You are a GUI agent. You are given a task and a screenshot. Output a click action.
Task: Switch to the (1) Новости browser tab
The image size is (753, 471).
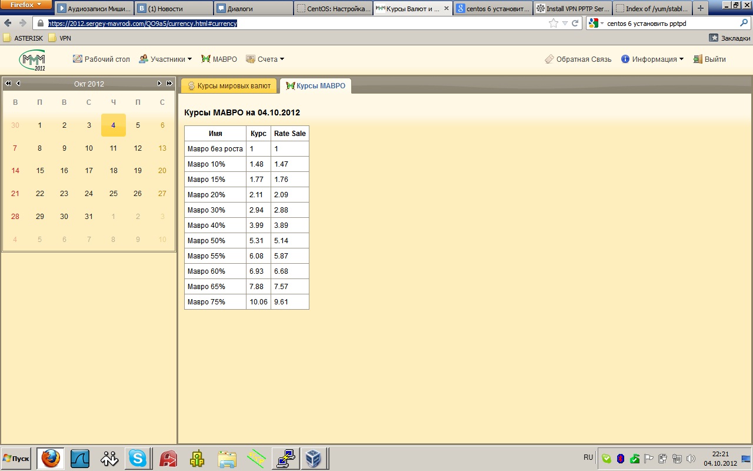[174, 9]
